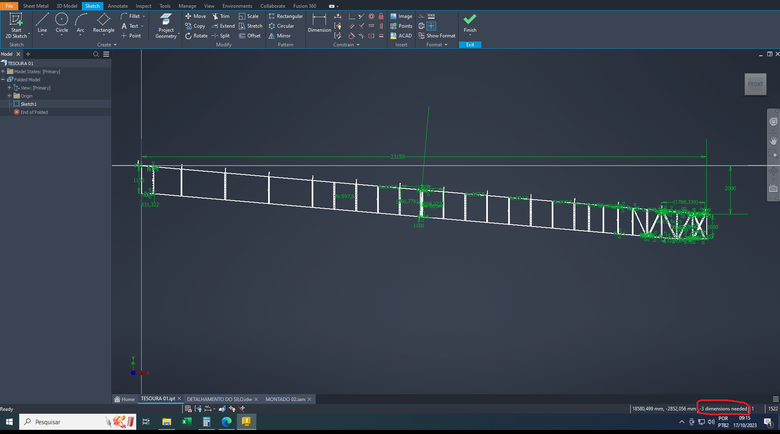Viewport: 780px width, 434px height.
Task: Expand the Model States folder
Action: point(4,71)
